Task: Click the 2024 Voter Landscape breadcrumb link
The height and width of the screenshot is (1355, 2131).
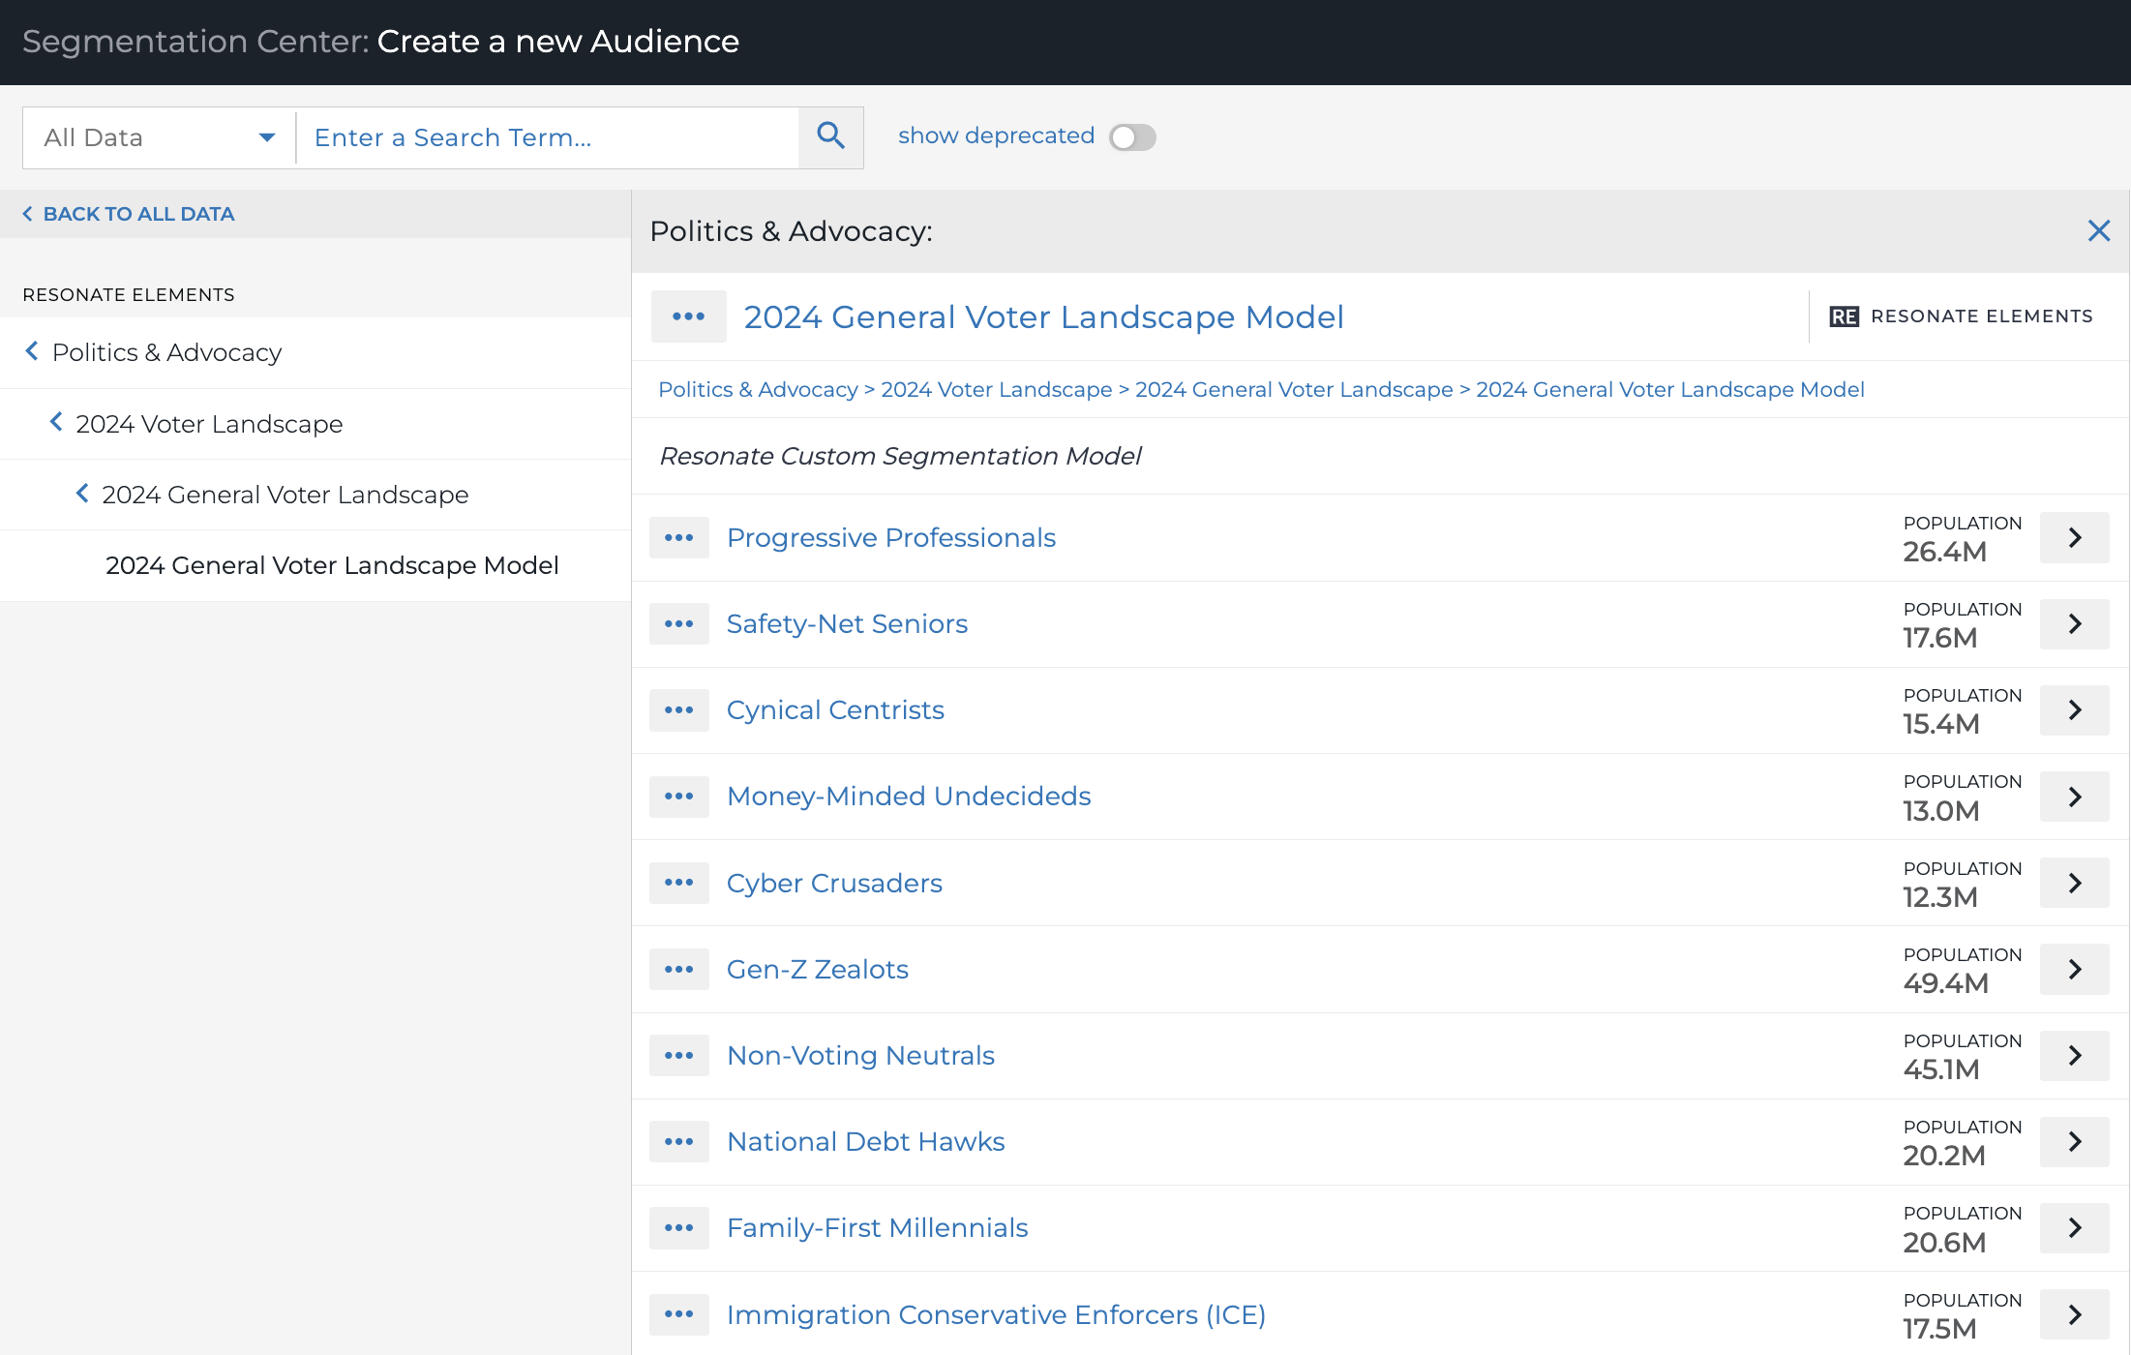Action: pyautogui.click(x=997, y=389)
